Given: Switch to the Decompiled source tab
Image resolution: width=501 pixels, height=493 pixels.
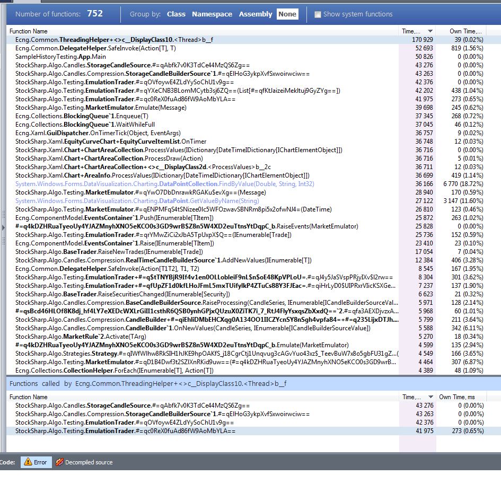Looking at the screenshot, I should pyautogui.click(x=84, y=462).
